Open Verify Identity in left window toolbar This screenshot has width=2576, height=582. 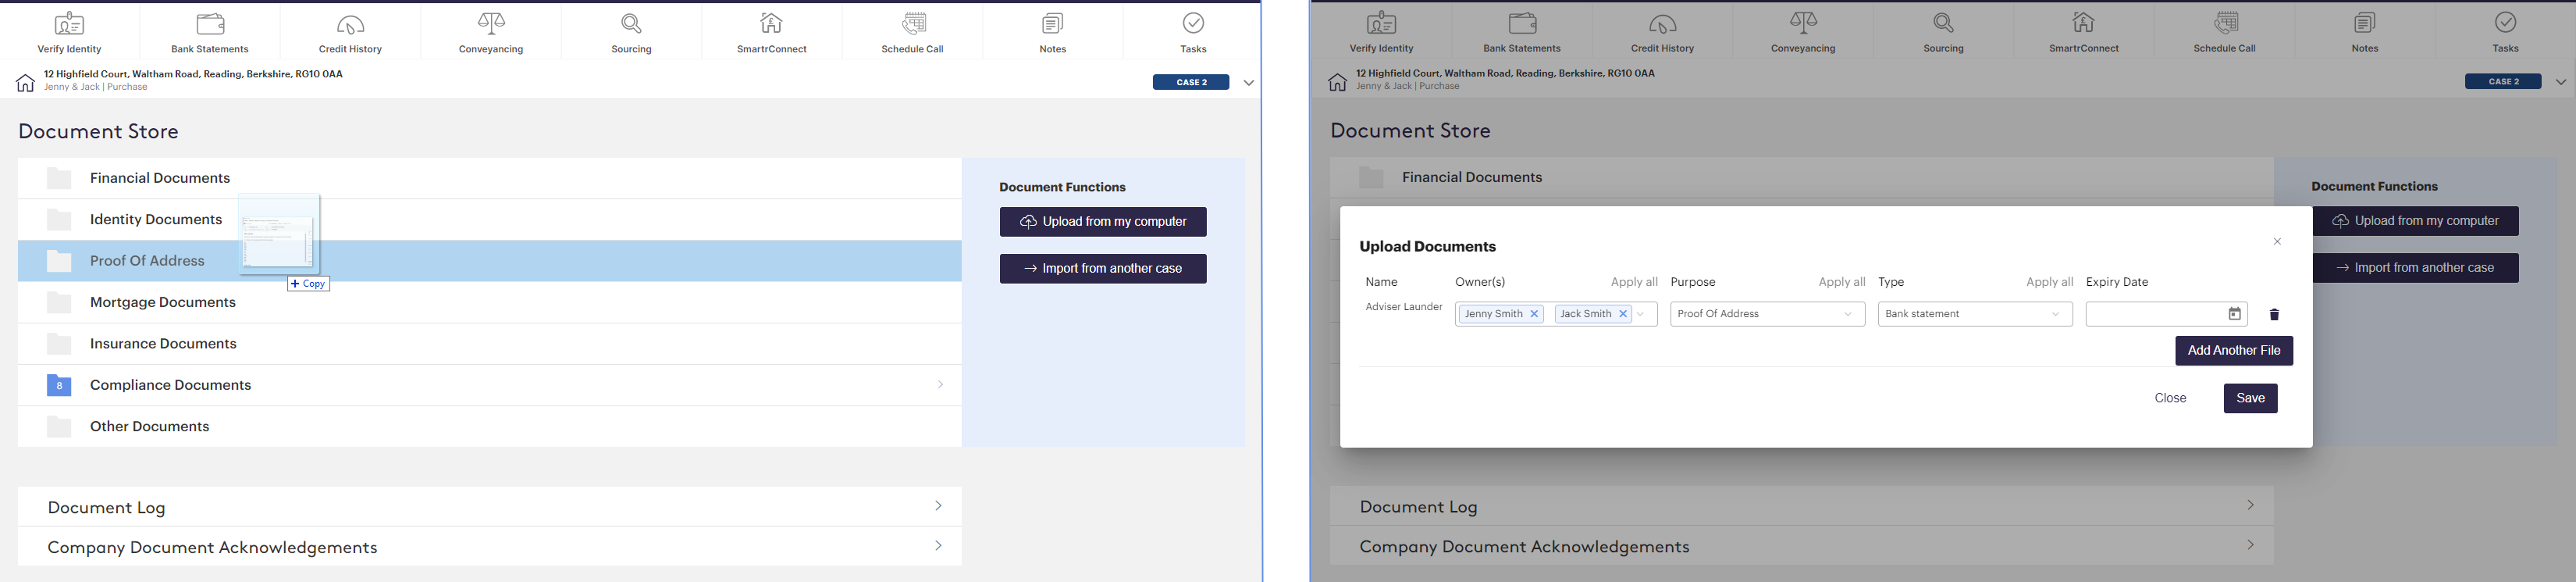[70, 32]
